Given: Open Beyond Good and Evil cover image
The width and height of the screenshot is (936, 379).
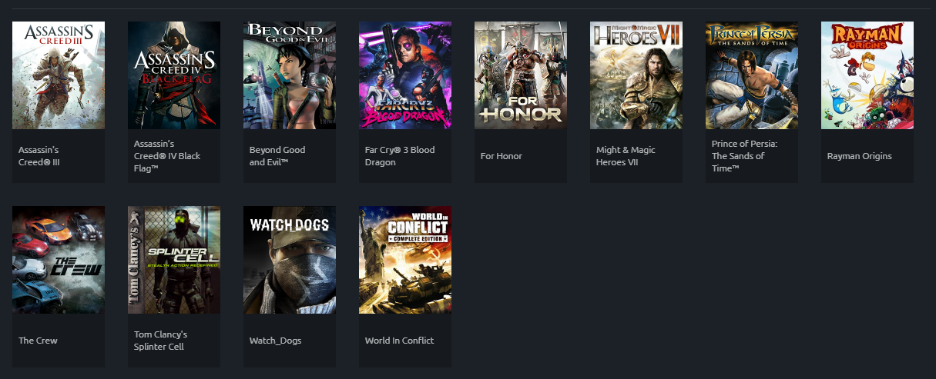Looking at the screenshot, I should pyautogui.click(x=290, y=75).
